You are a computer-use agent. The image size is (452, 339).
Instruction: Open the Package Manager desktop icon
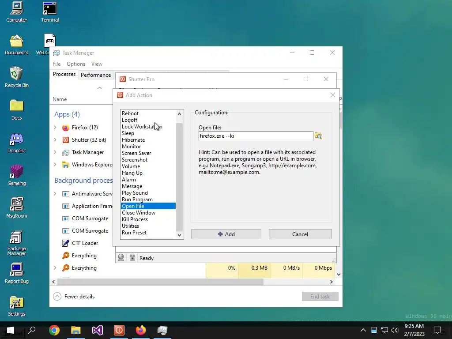(x=17, y=243)
